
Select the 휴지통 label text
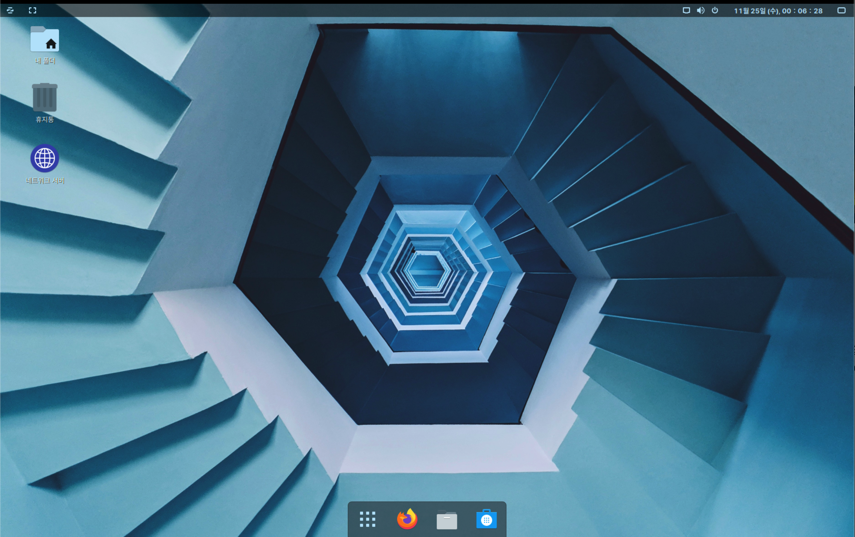[x=45, y=119]
